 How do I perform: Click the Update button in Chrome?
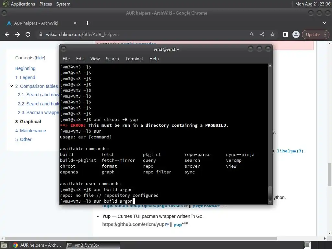tap(313, 34)
